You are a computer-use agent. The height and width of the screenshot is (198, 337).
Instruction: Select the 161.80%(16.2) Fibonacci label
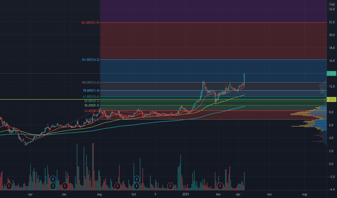pos(90,59)
